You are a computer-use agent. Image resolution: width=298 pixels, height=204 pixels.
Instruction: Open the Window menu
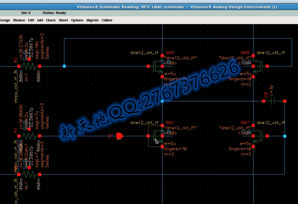point(19,20)
